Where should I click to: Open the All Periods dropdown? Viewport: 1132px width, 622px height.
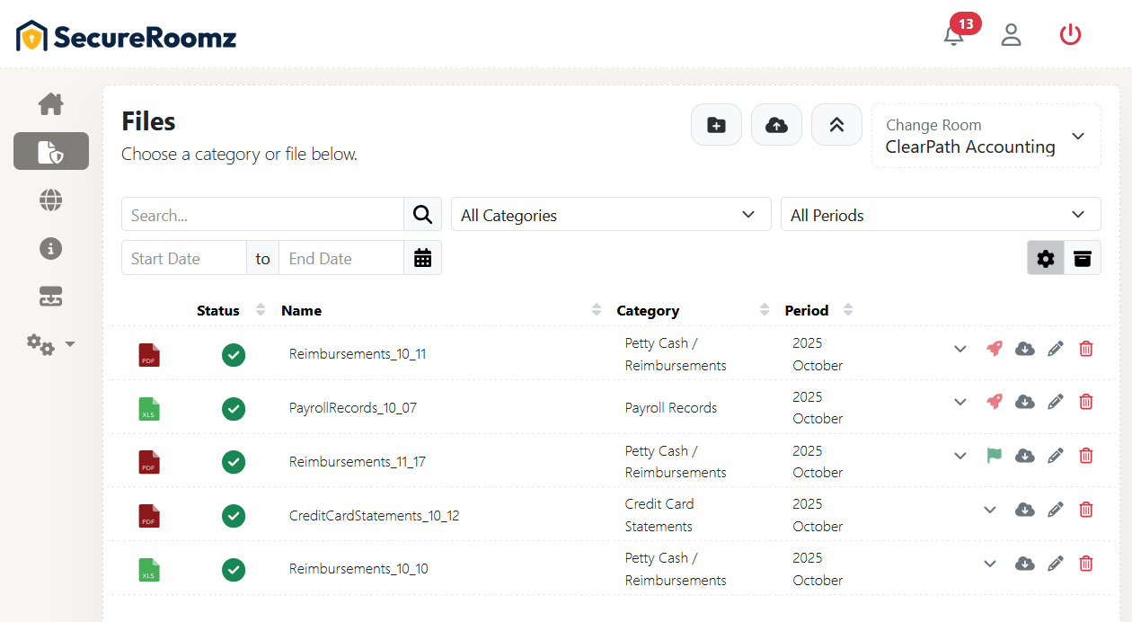coord(940,215)
